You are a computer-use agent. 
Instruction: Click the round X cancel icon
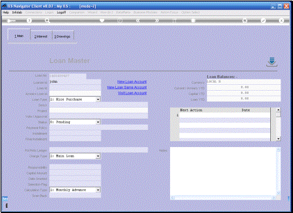282,21
